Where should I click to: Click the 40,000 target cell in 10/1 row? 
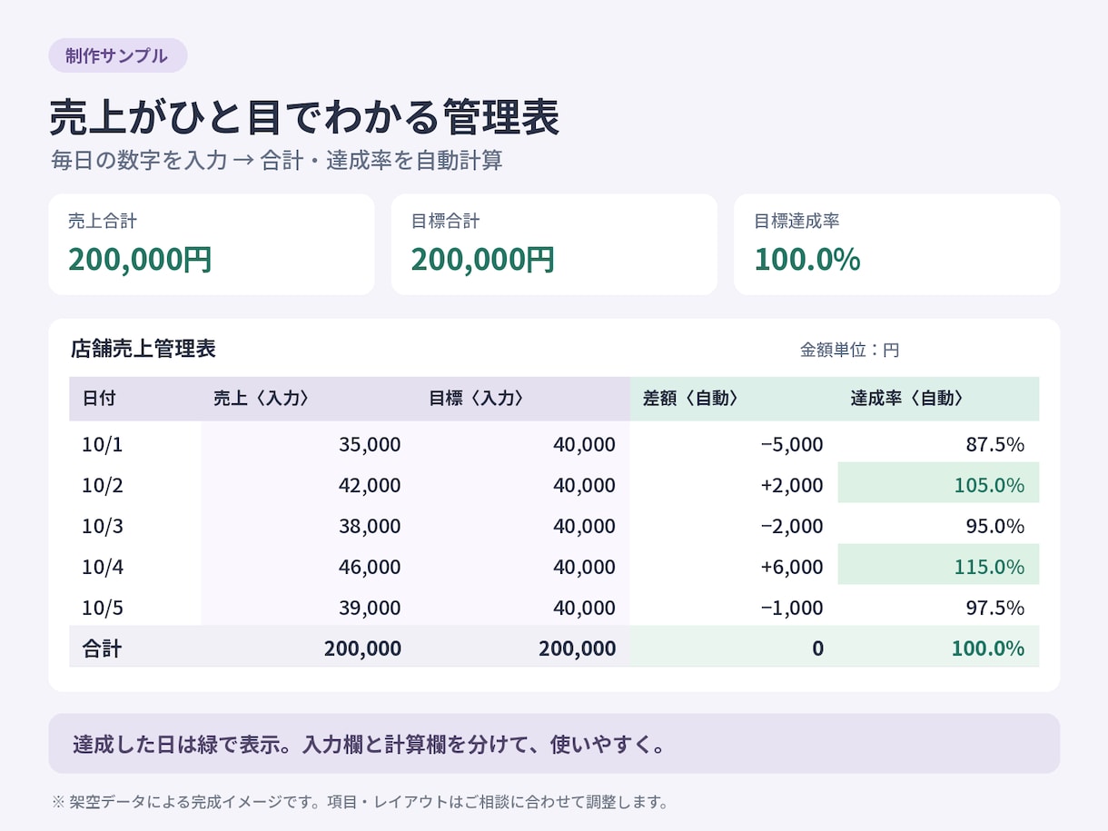522,444
